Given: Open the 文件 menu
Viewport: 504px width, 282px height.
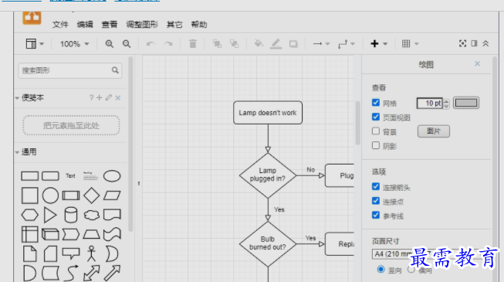Looking at the screenshot, I should (60, 25).
